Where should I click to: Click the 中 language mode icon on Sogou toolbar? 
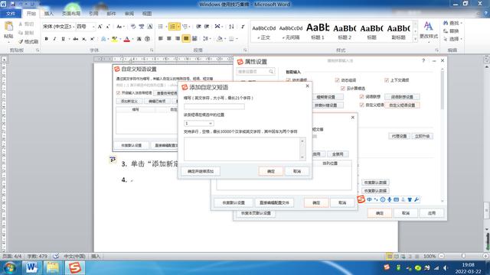[x=369, y=199]
